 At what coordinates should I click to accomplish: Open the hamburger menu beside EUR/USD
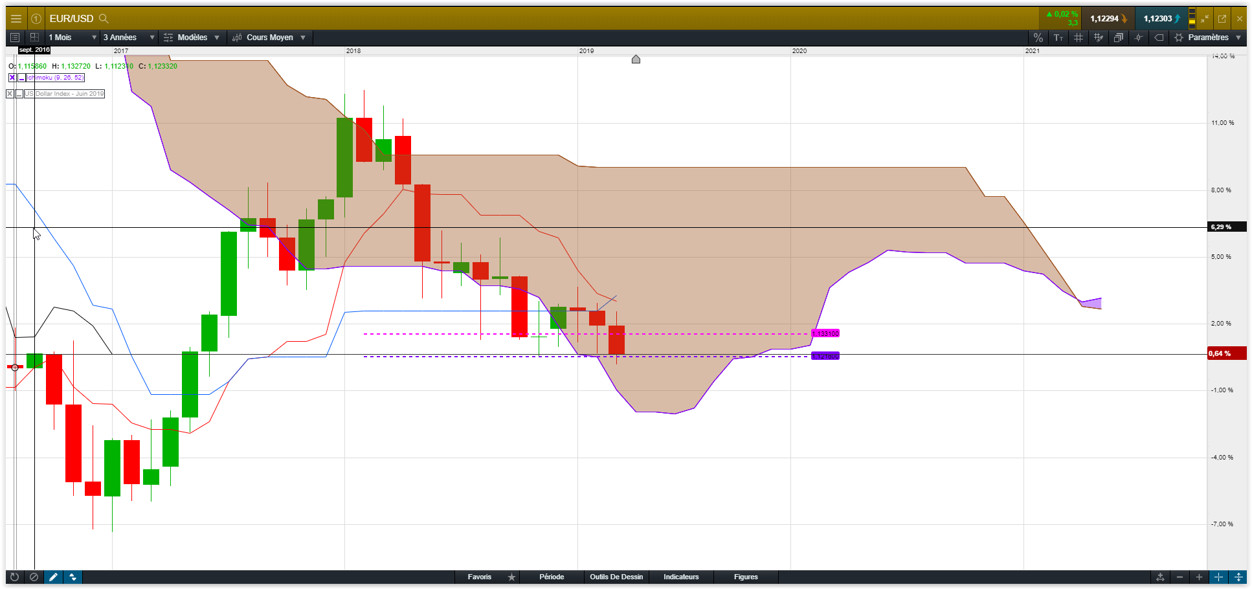point(16,19)
